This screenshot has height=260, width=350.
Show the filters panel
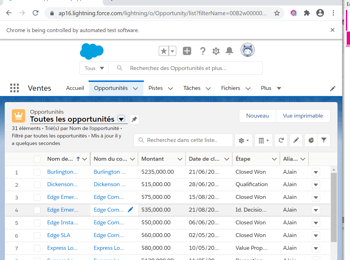point(324,140)
